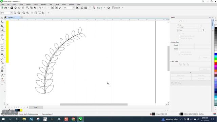Toggle Loop checkbox in the Blend docker
This screenshot has height=122, width=217.
coord(180,34)
